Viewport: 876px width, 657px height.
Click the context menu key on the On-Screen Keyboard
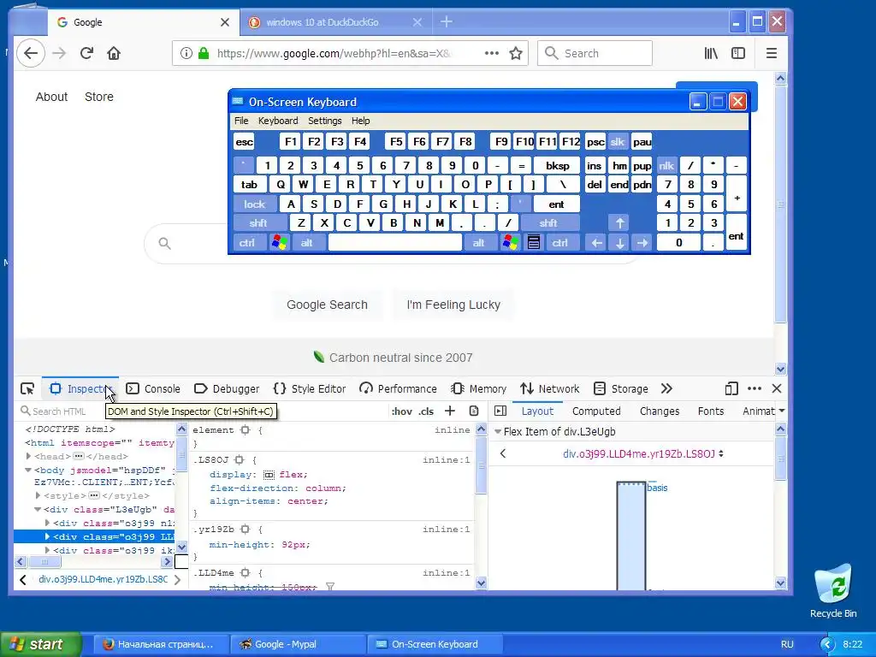click(534, 242)
